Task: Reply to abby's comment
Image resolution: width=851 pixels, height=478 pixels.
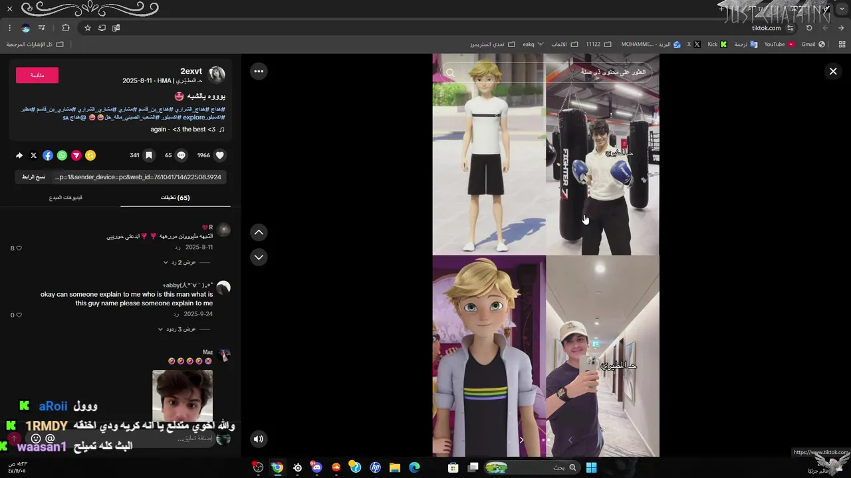Action: tap(176, 314)
